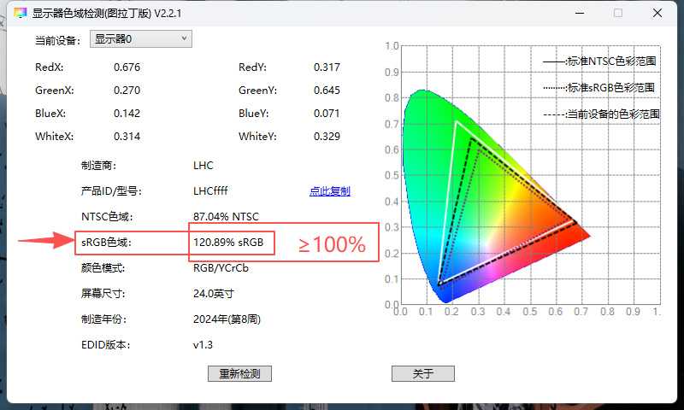Click the 屏幕尺寸 label
This screenshot has width=684, height=410.
pyautogui.click(x=103, y=294)
